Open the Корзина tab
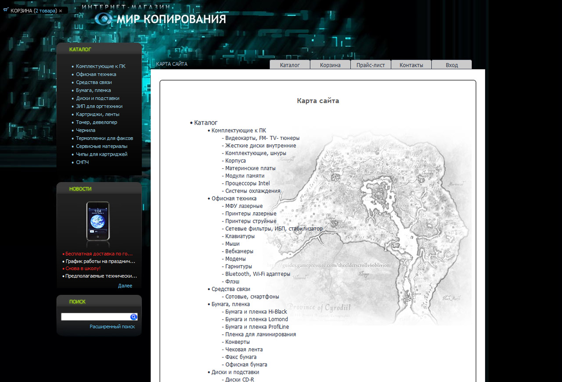 330,65
